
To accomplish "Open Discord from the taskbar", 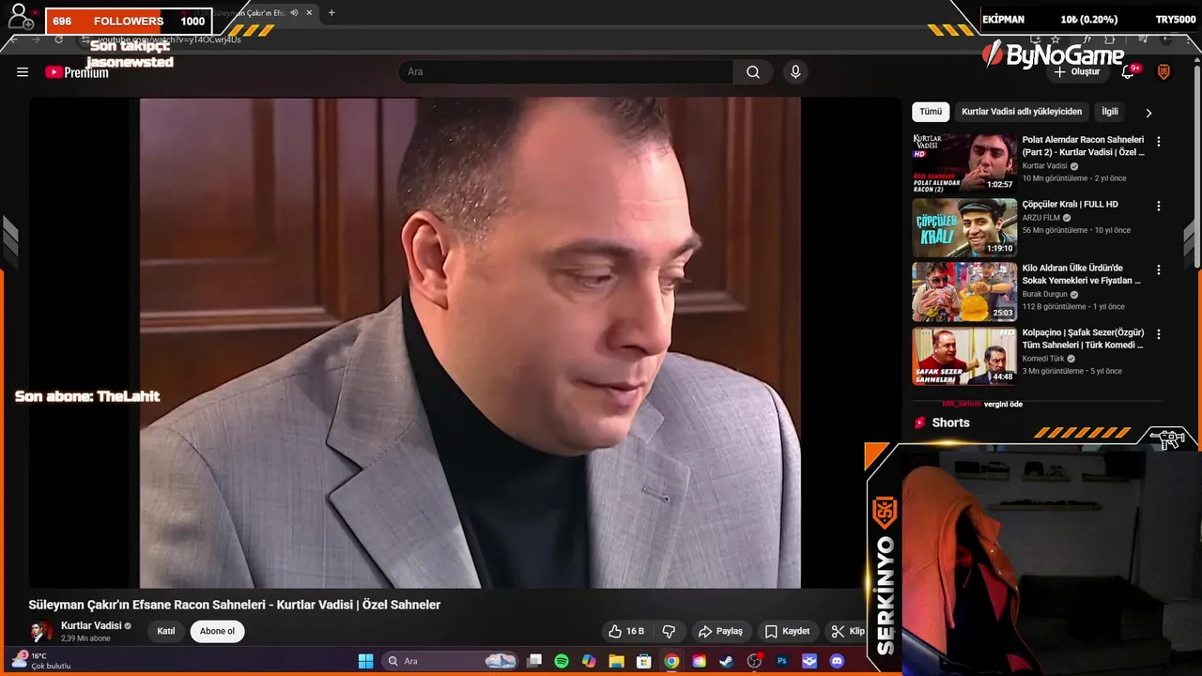I will click(x=837, y=661).
